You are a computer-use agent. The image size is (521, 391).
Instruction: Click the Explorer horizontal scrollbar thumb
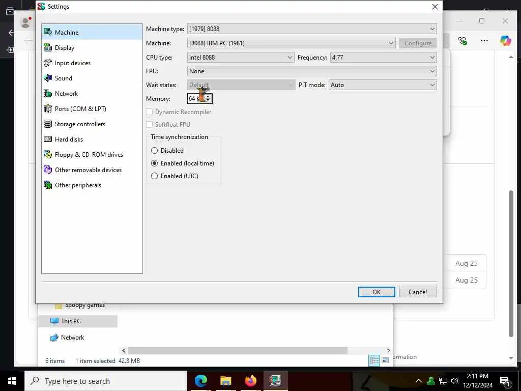pyautogui.click(x=238, y=350)
